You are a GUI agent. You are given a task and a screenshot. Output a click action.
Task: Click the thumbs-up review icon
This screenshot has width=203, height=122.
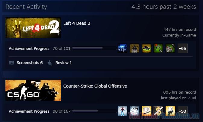pos(50,63)
